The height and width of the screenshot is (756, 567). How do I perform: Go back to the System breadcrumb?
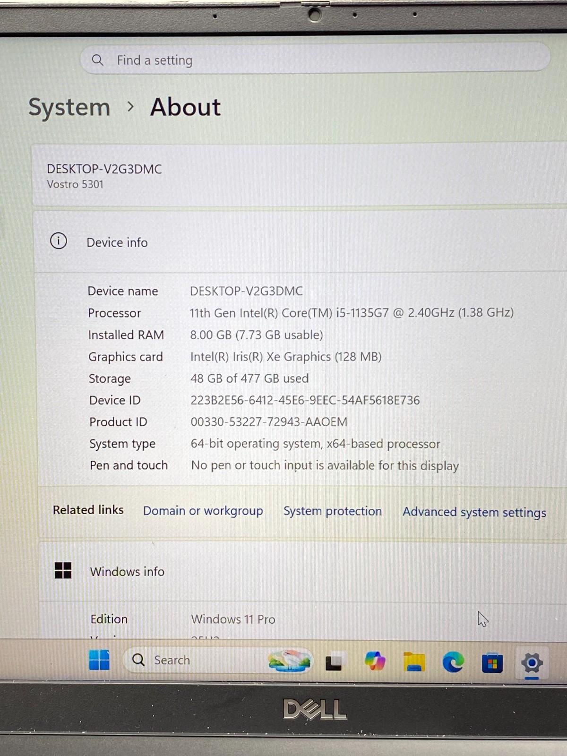[69, 107]
